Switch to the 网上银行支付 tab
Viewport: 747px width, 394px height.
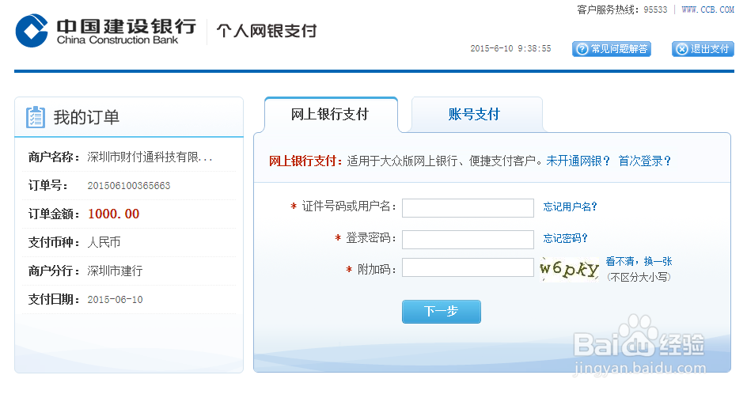pyautogui.click(x=331, y=115)
